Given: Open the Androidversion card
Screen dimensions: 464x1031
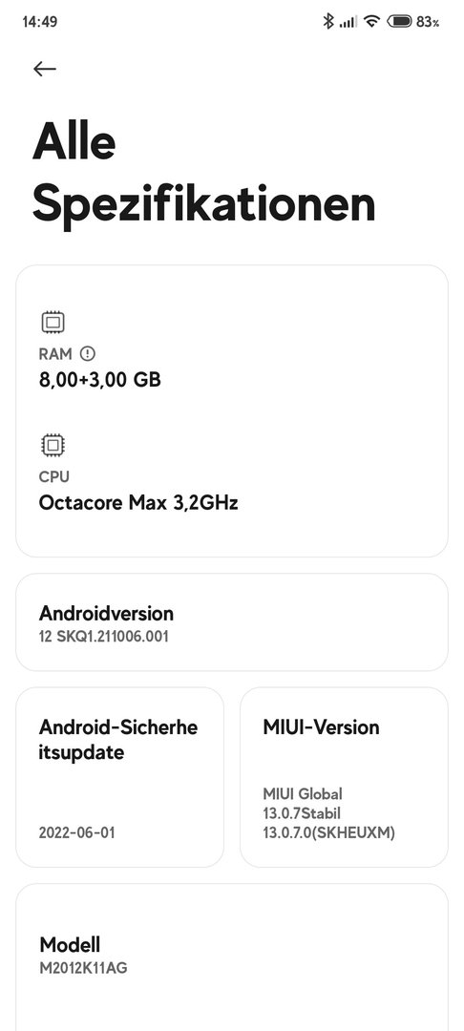Looking at the screenshot, I should point(232,622).
